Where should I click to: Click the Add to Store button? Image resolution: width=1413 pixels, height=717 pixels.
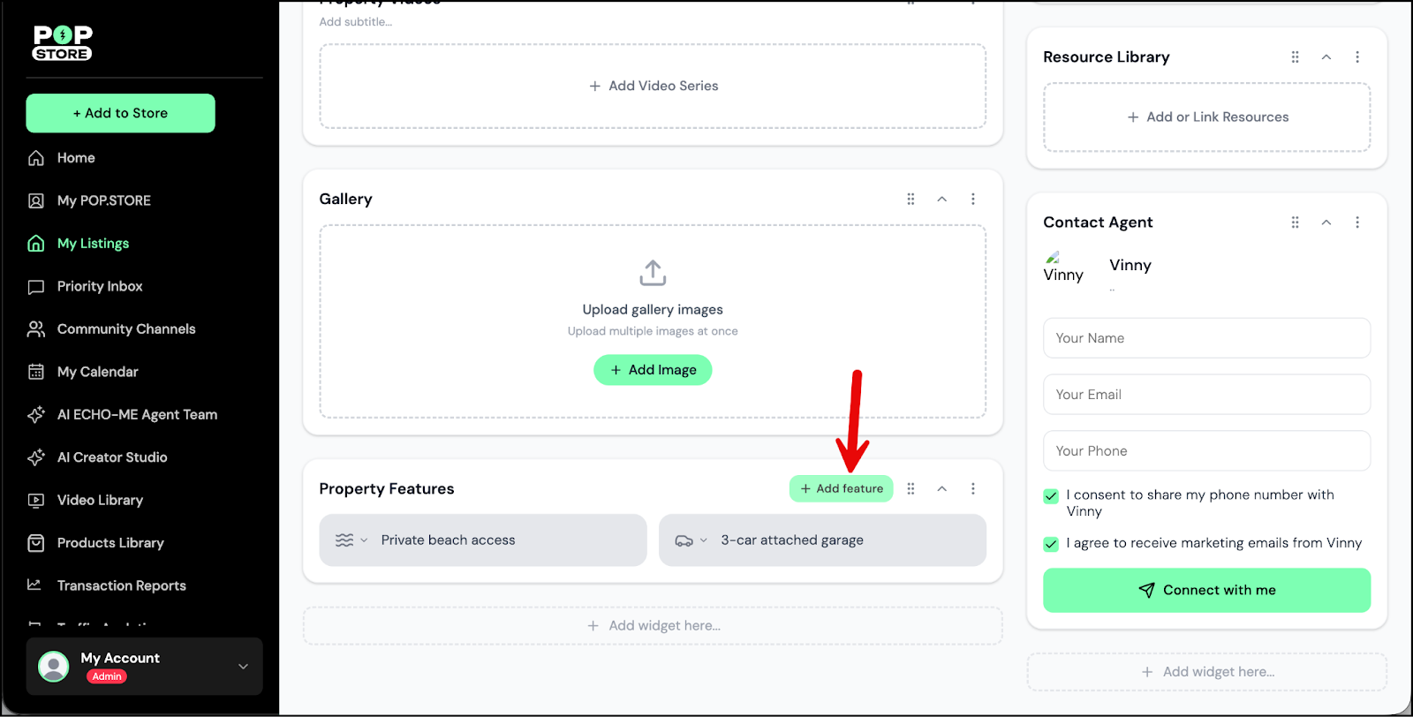(x=121, y=113)
